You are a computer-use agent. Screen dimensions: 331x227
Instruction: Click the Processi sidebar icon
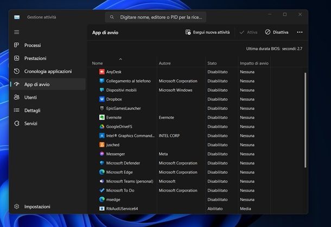pos(17,45)
